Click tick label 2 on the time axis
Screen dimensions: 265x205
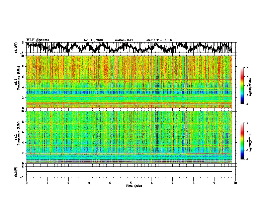click(x=68, y=183)
